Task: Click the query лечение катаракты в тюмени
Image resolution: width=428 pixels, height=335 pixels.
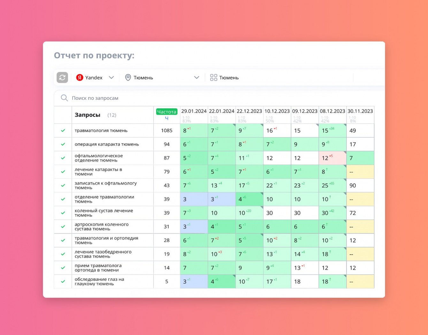Action: [98, 172]
